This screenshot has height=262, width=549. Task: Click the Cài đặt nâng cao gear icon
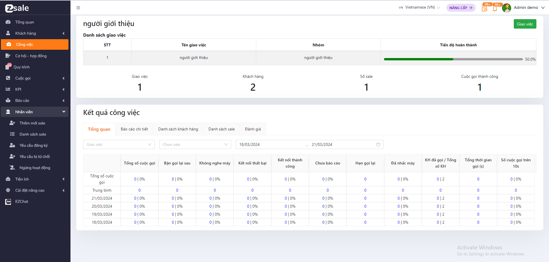click(x=8, y=190)
